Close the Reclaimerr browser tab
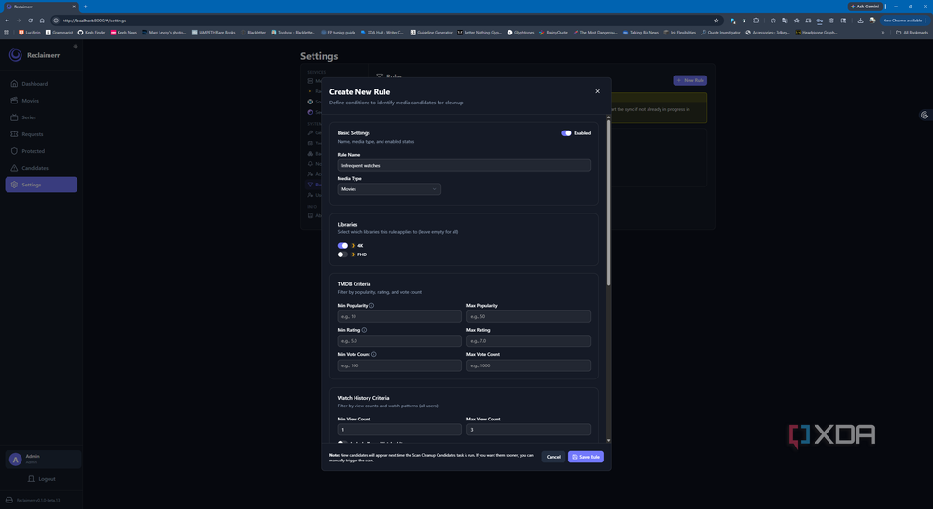The width and height of the screenshot is (933, 509). pyautogui.click(x=73, y=7)
